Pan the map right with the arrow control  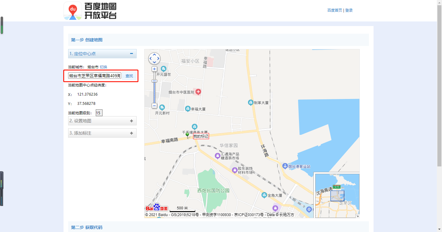[158, 58]
